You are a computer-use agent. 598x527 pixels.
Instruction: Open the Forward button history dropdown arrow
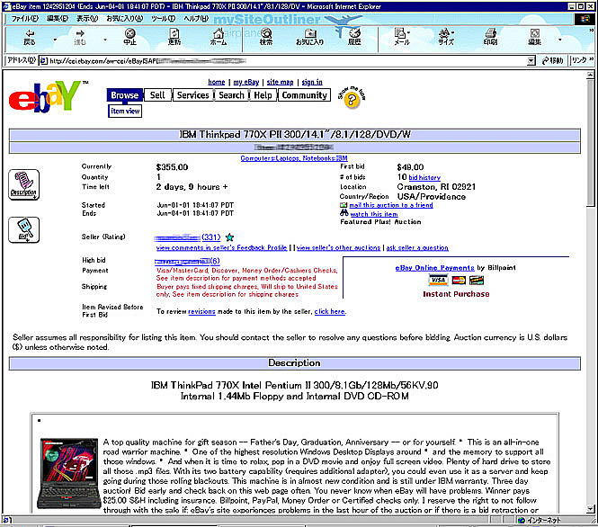tap(105, 40)
